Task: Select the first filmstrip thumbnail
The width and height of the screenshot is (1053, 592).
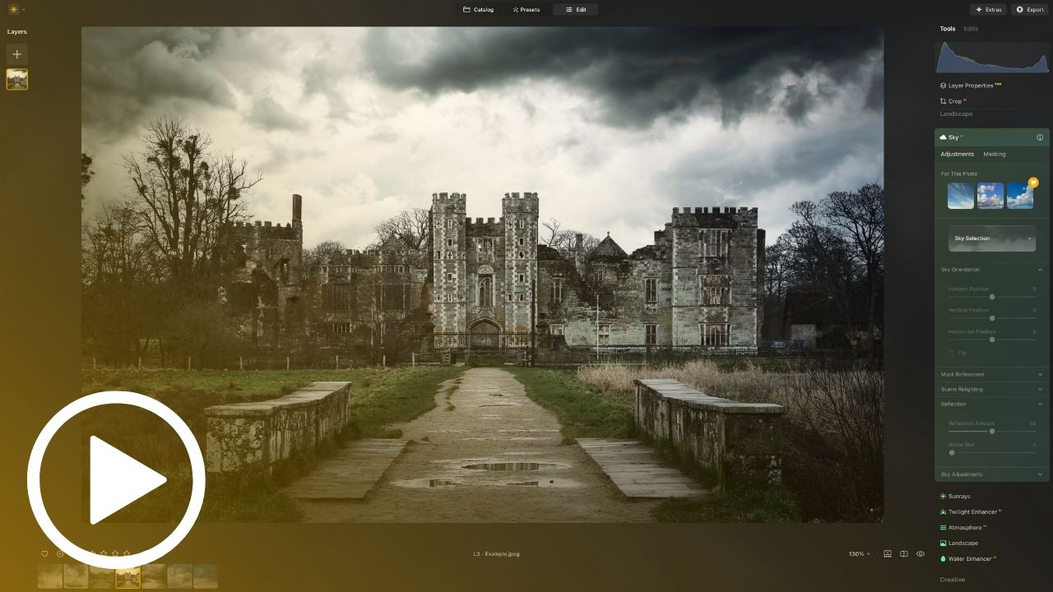Action: pyautogui.click(x=49, y=576)
